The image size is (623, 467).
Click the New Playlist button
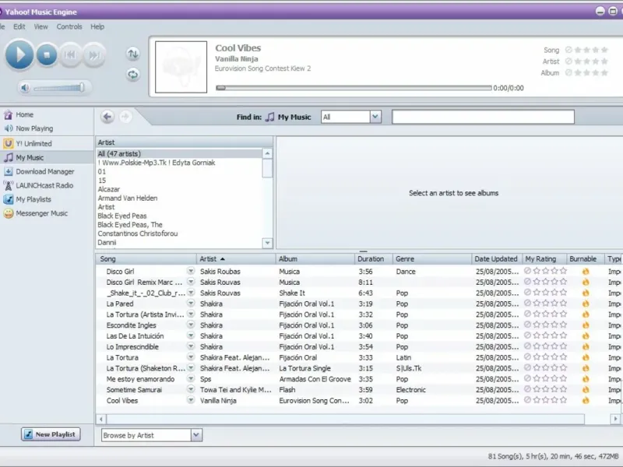click(51, 434)
